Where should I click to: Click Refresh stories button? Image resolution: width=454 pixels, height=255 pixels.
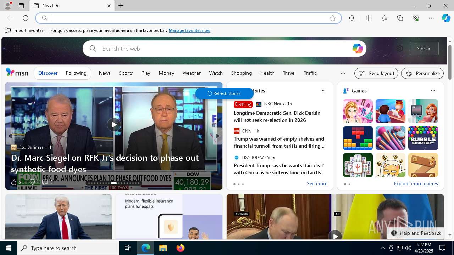pos(224,93)
